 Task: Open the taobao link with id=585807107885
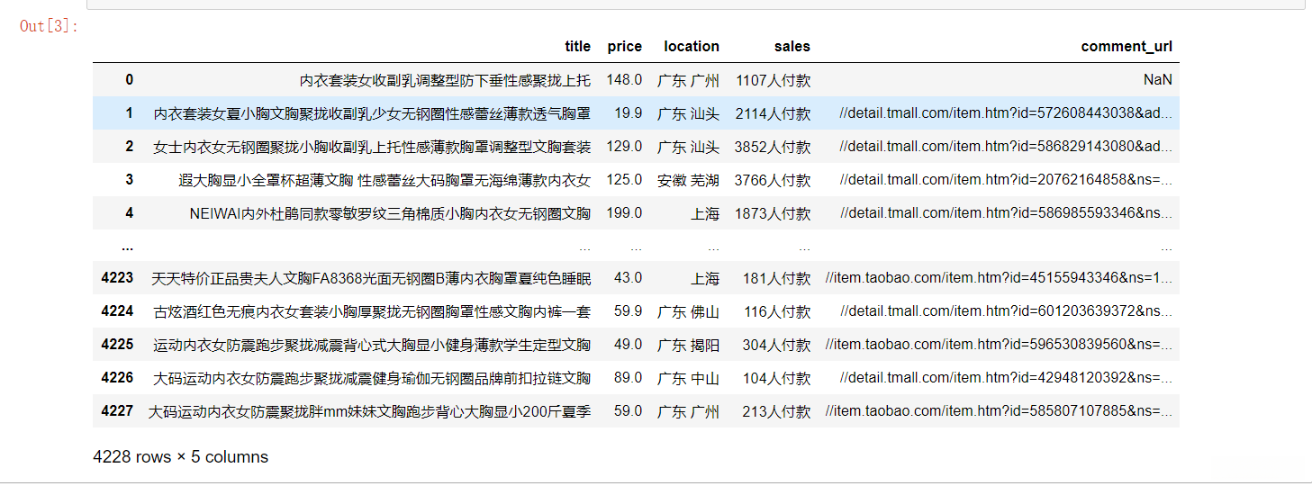999,411
